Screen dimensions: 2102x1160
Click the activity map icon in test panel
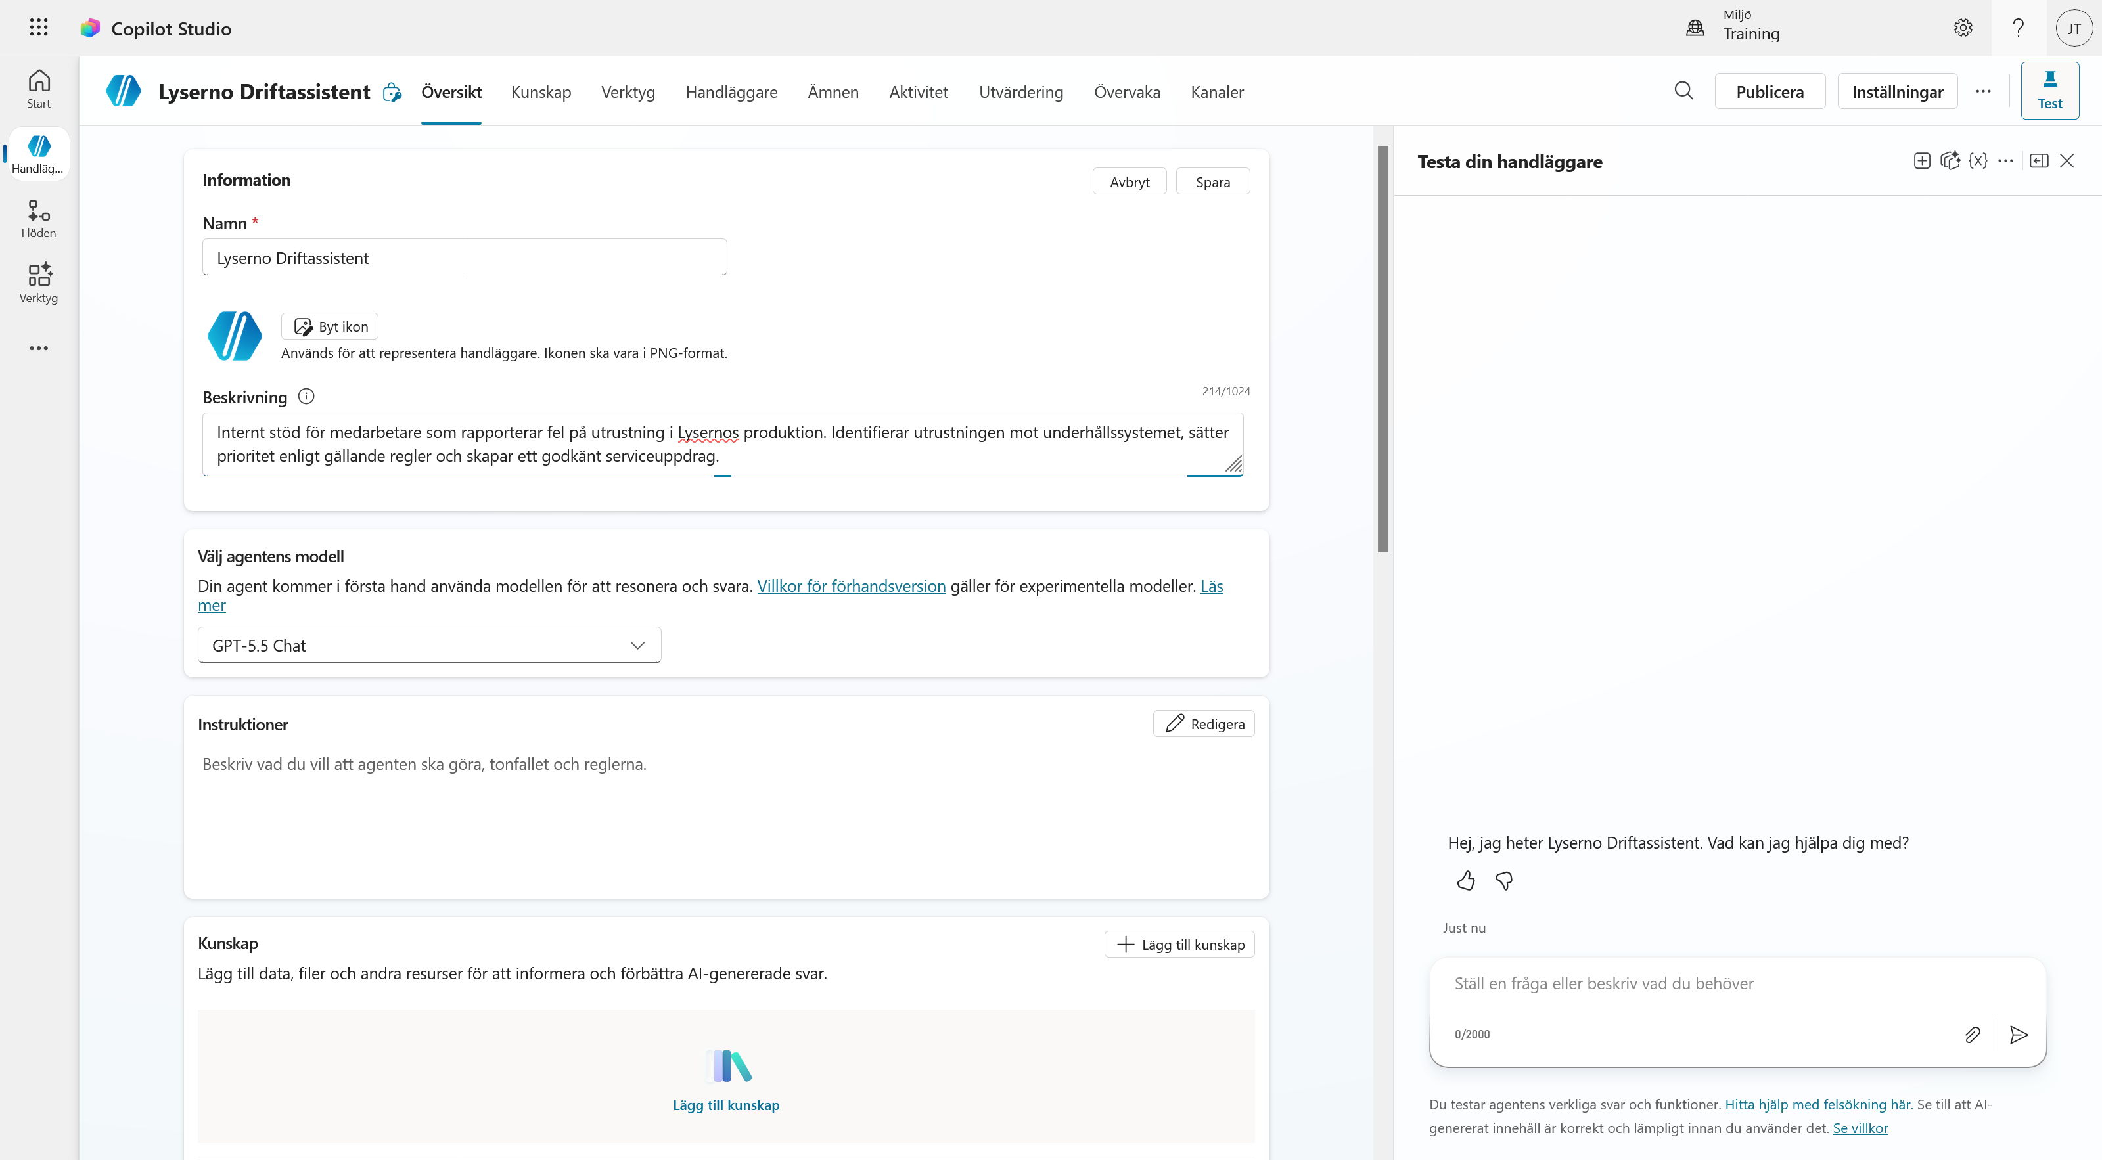pyautogui.click(x=1950, y=161)
